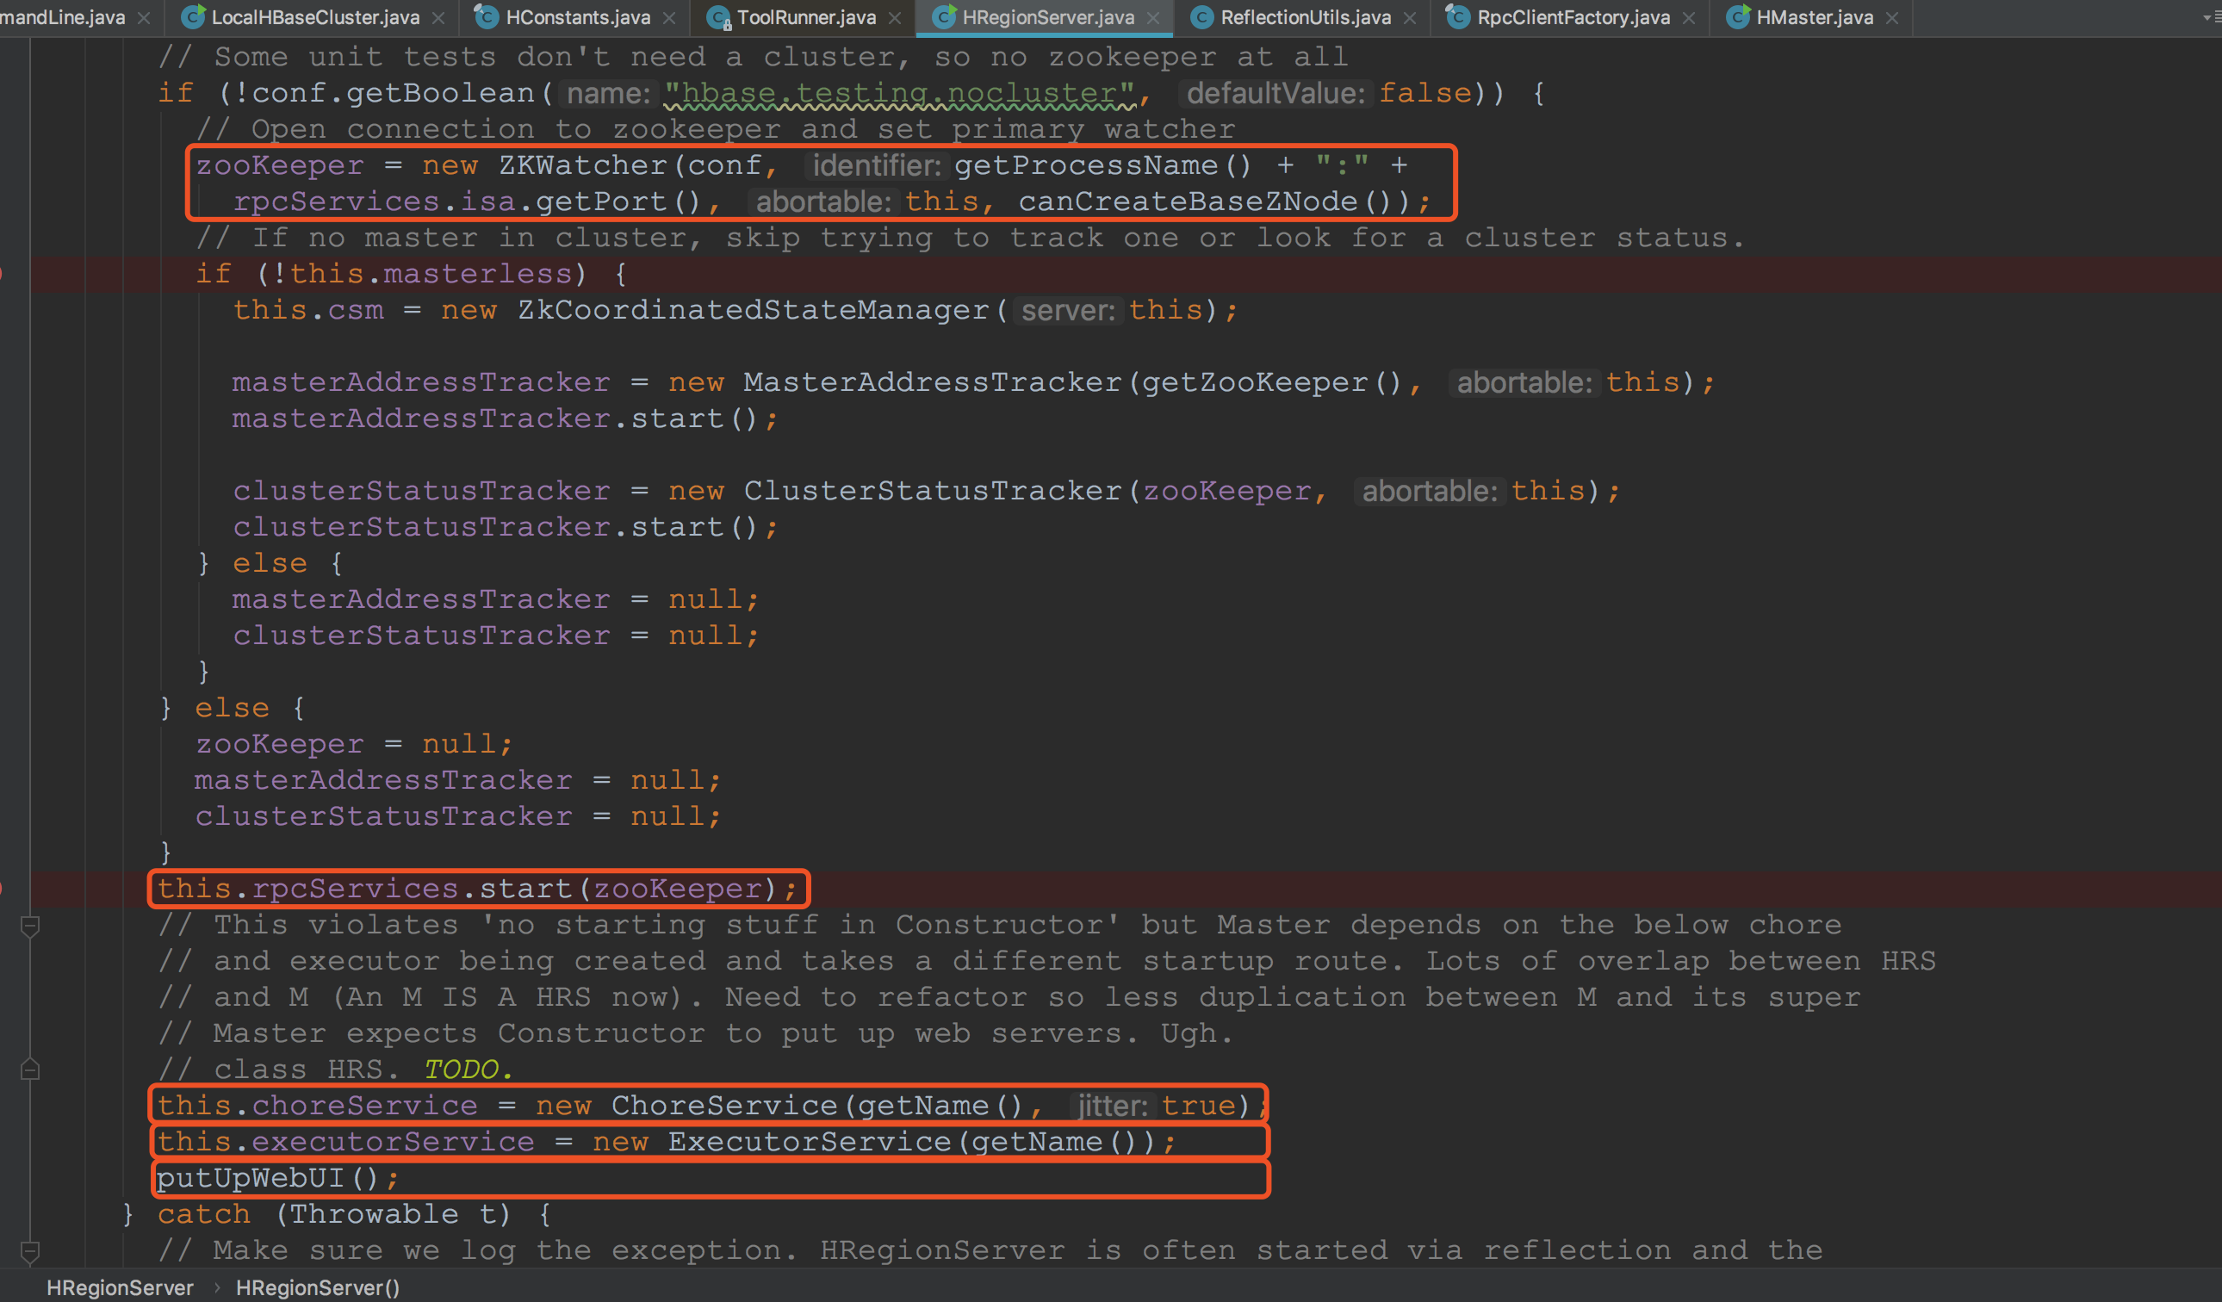
Task: Click the 'server:' parameter hint
Action: pyautogui.click(x=1068, y=310)
